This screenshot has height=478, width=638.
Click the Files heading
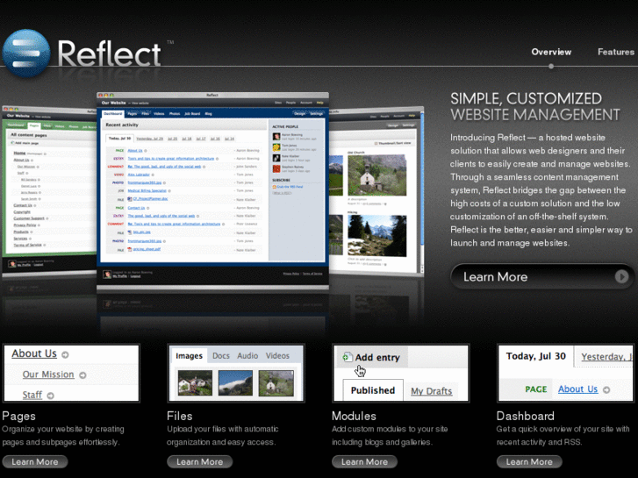click(179, 416)
